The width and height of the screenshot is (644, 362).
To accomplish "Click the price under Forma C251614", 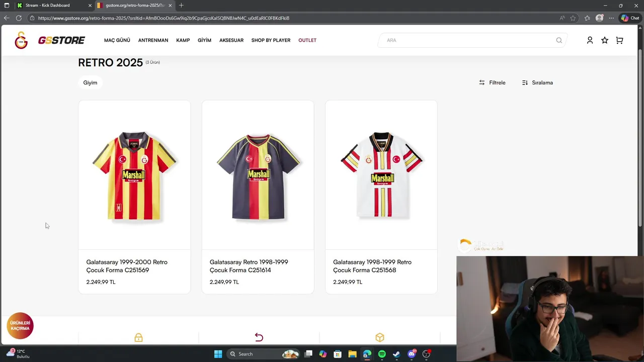I will tap(224, 282).
